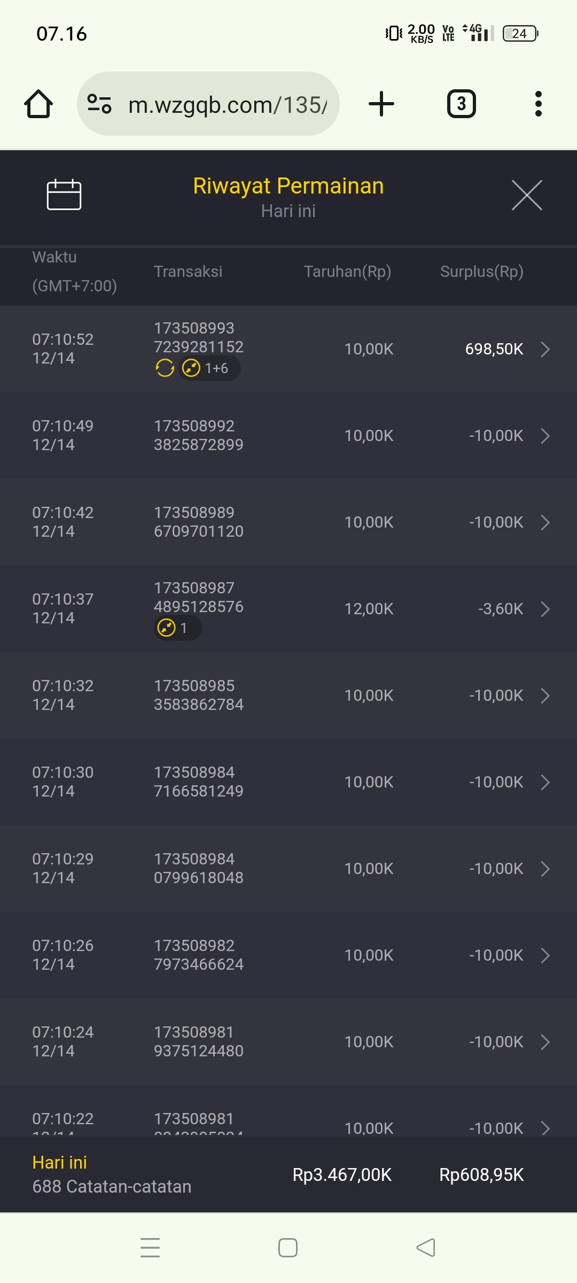577x1283 pixels.
Task: Tap the Android home square button
Action: point(288,1248)
